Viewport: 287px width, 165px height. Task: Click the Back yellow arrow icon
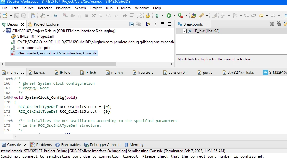pyautogui.click(x=261, y=16)
